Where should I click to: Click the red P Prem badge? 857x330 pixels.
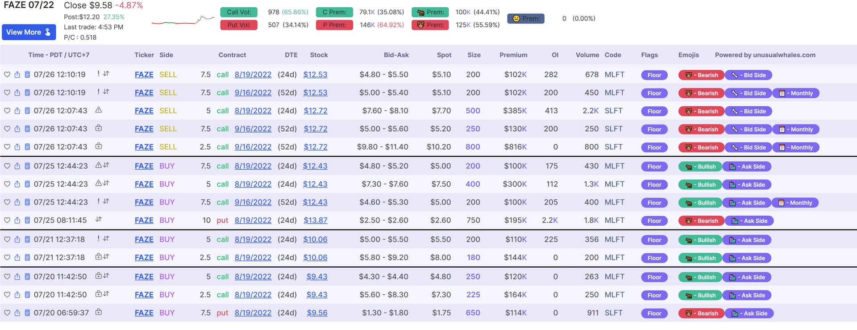point(334,25)
